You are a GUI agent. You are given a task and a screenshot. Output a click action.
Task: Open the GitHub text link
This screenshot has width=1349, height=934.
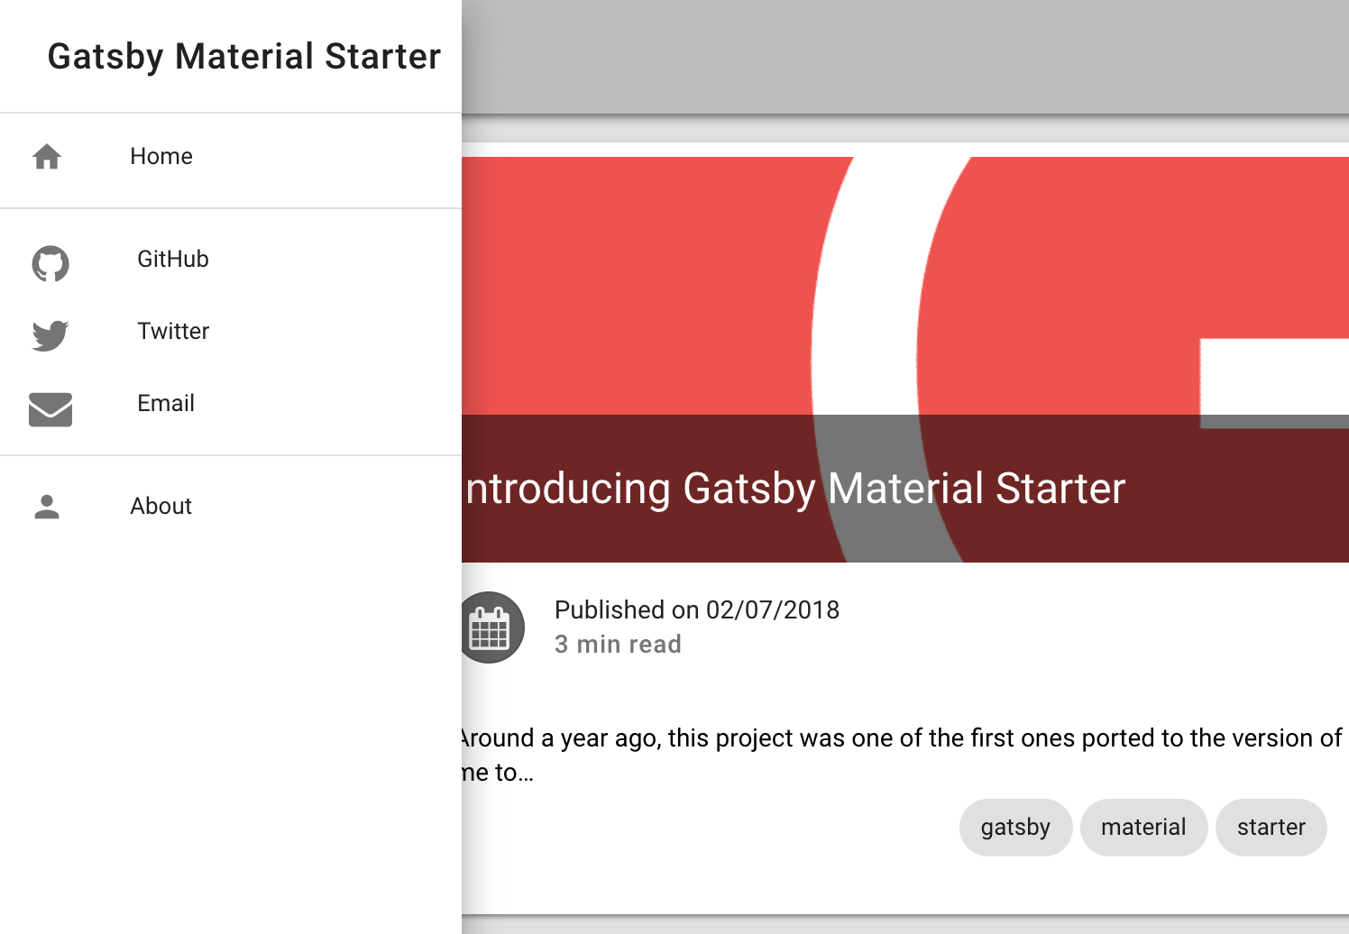coord(173,260)
